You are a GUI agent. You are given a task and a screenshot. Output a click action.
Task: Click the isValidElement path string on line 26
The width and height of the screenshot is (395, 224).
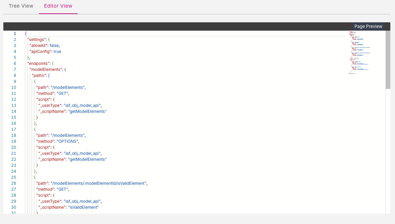click(98, 183)
